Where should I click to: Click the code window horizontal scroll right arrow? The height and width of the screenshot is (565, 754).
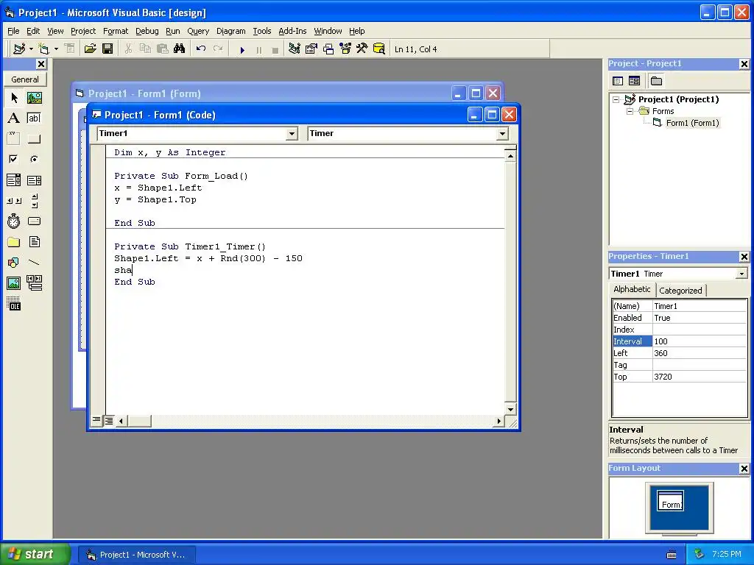tap(498, 421)
